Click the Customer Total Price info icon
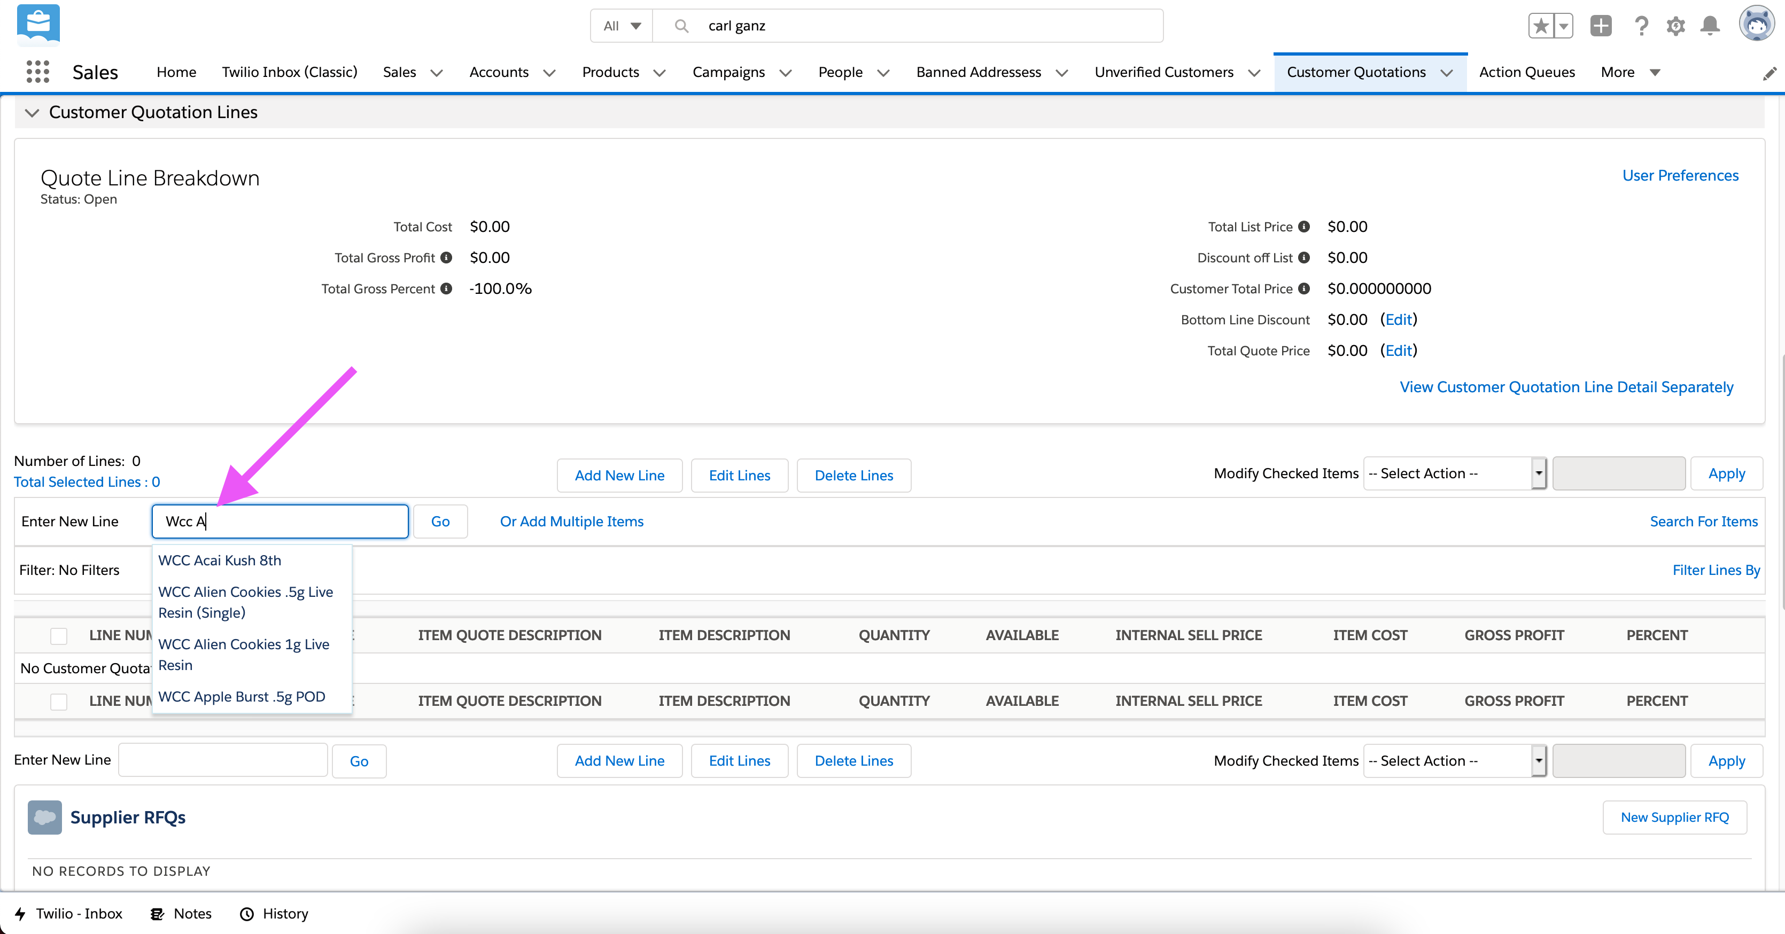This screenshot has height=934, width=1785. point(1304,288)
